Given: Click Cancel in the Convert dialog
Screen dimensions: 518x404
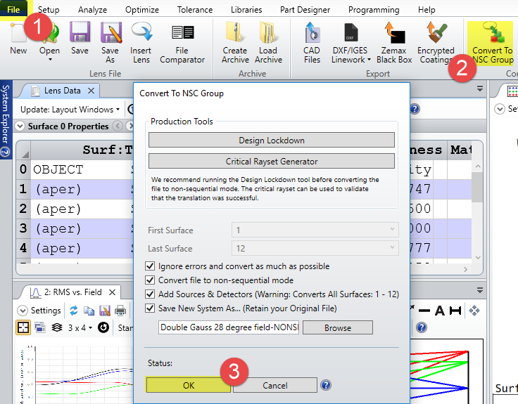Looking at the screenshot, I should coord(275,385).
